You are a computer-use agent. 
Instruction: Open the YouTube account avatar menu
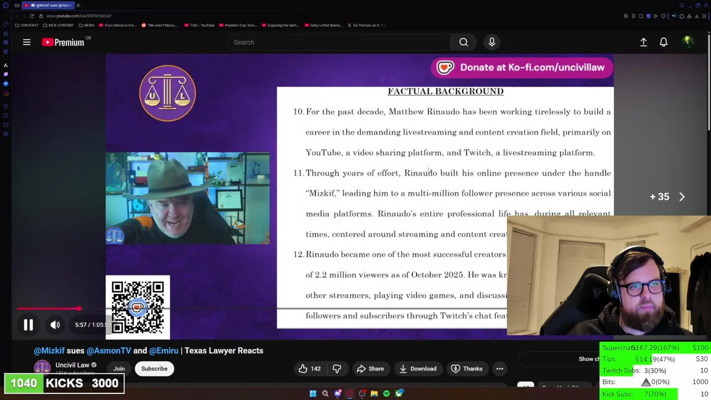[x=687, y=42]
